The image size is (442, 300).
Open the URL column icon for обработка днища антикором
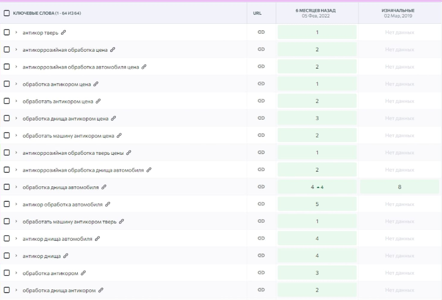pos(261,290)
